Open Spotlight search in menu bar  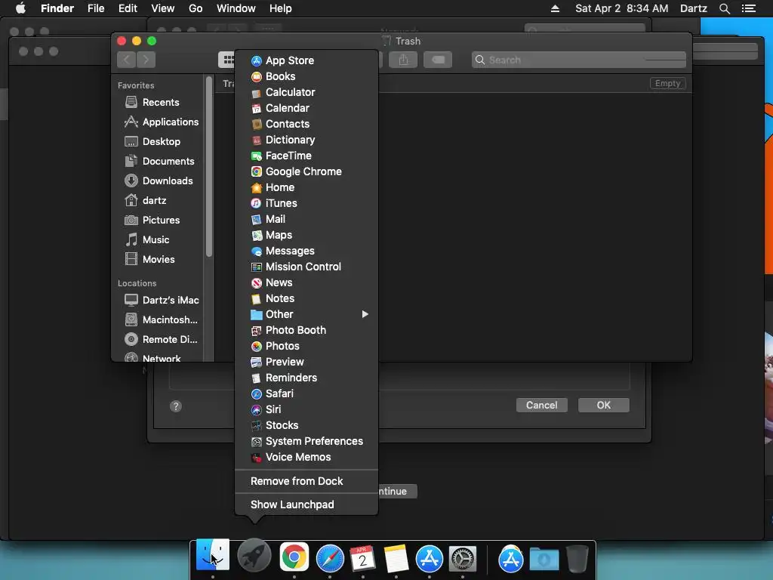tap(724, 8)
